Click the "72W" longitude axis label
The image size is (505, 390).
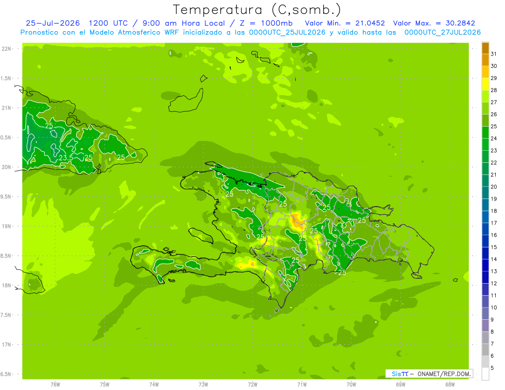click(x=252, y=384)
